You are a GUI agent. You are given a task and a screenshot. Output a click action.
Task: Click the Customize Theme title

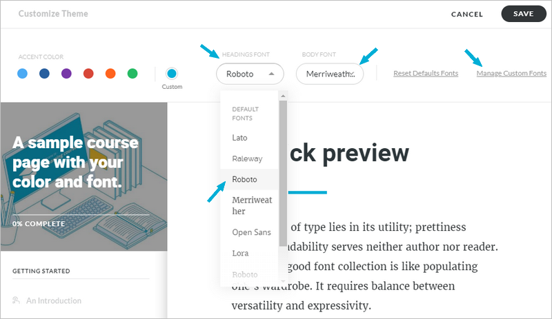pos(53,14)
